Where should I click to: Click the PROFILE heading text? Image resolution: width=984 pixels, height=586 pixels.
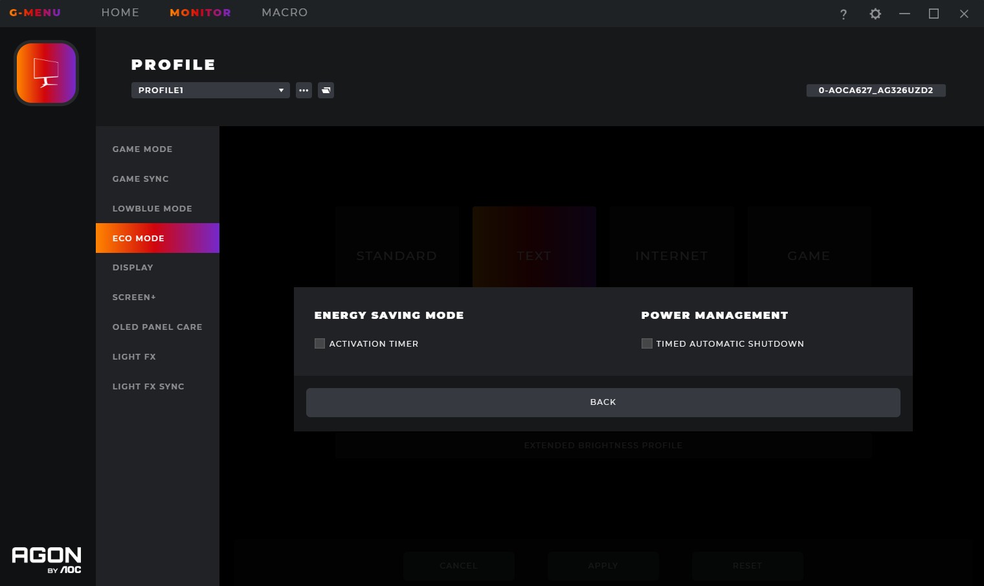click(x=173, y=65)
